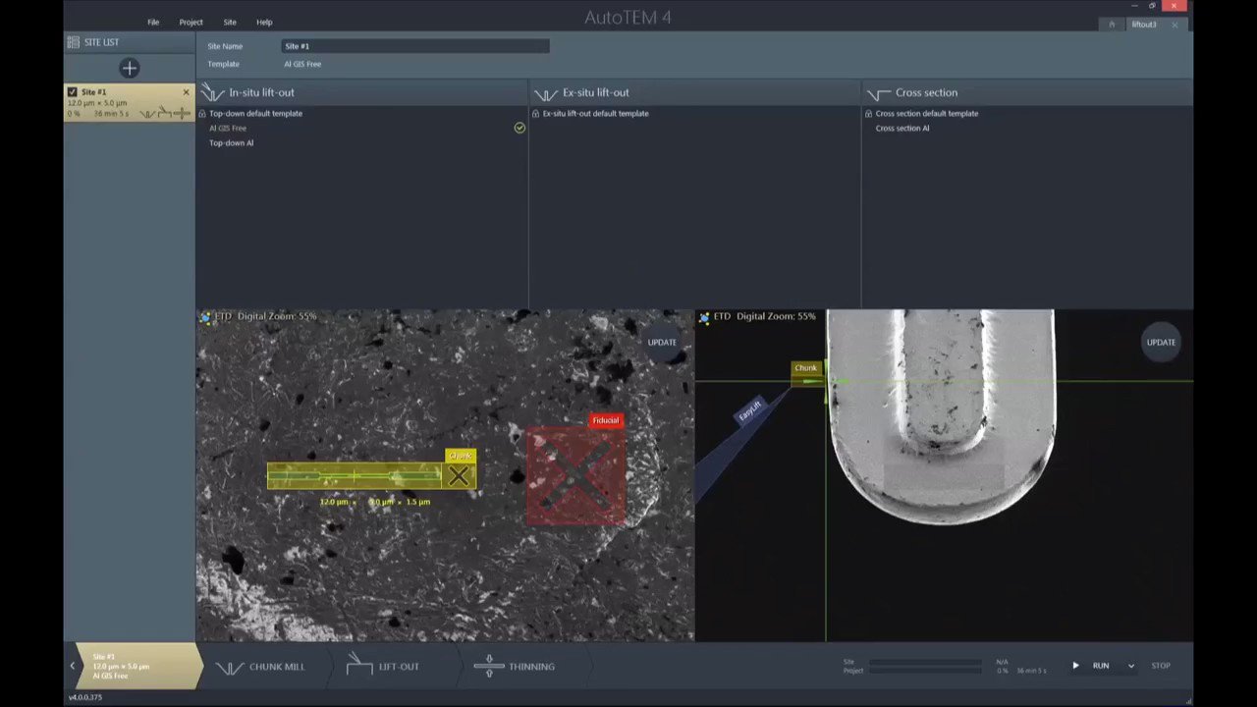Select the yellow Chunk label in left image
Image resolution: width=1257 pixels, height=707 pixels.
coord(461,456)
